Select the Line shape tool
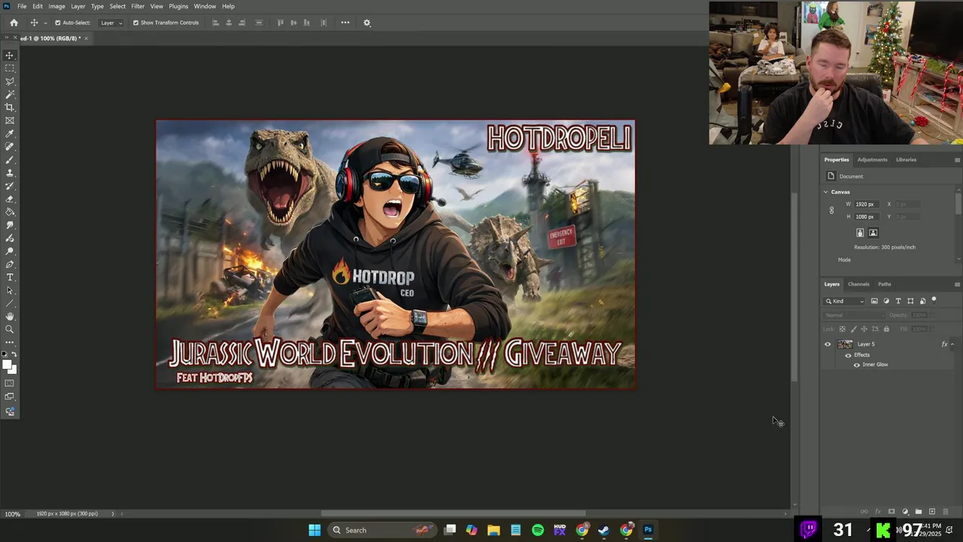Image resolution: width=963 pixels, height=542 pixels. 10,303
